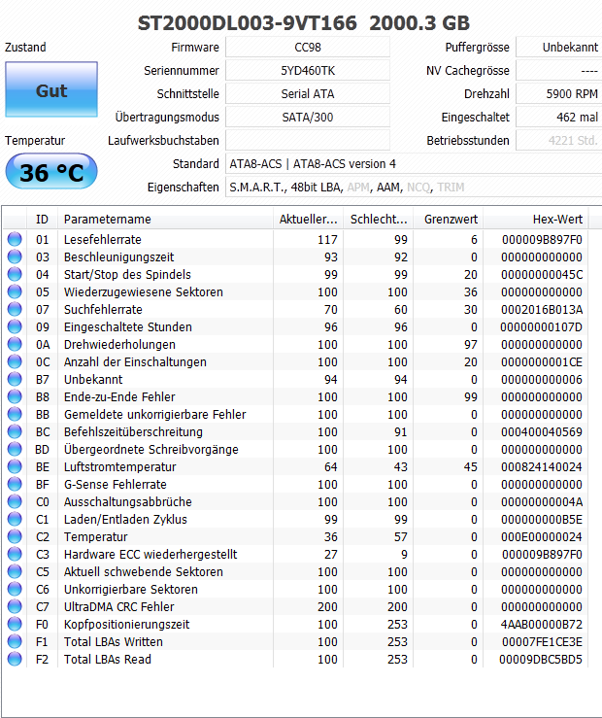Viewport: 602px width, 718px height.
Task: Click the Betriebsstunden field 4221 Std.
Action: tap(559, 141)
